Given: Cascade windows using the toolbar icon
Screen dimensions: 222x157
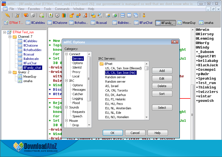Looking at the screenshot, I should pyautogui.click(x=136, y=15).
